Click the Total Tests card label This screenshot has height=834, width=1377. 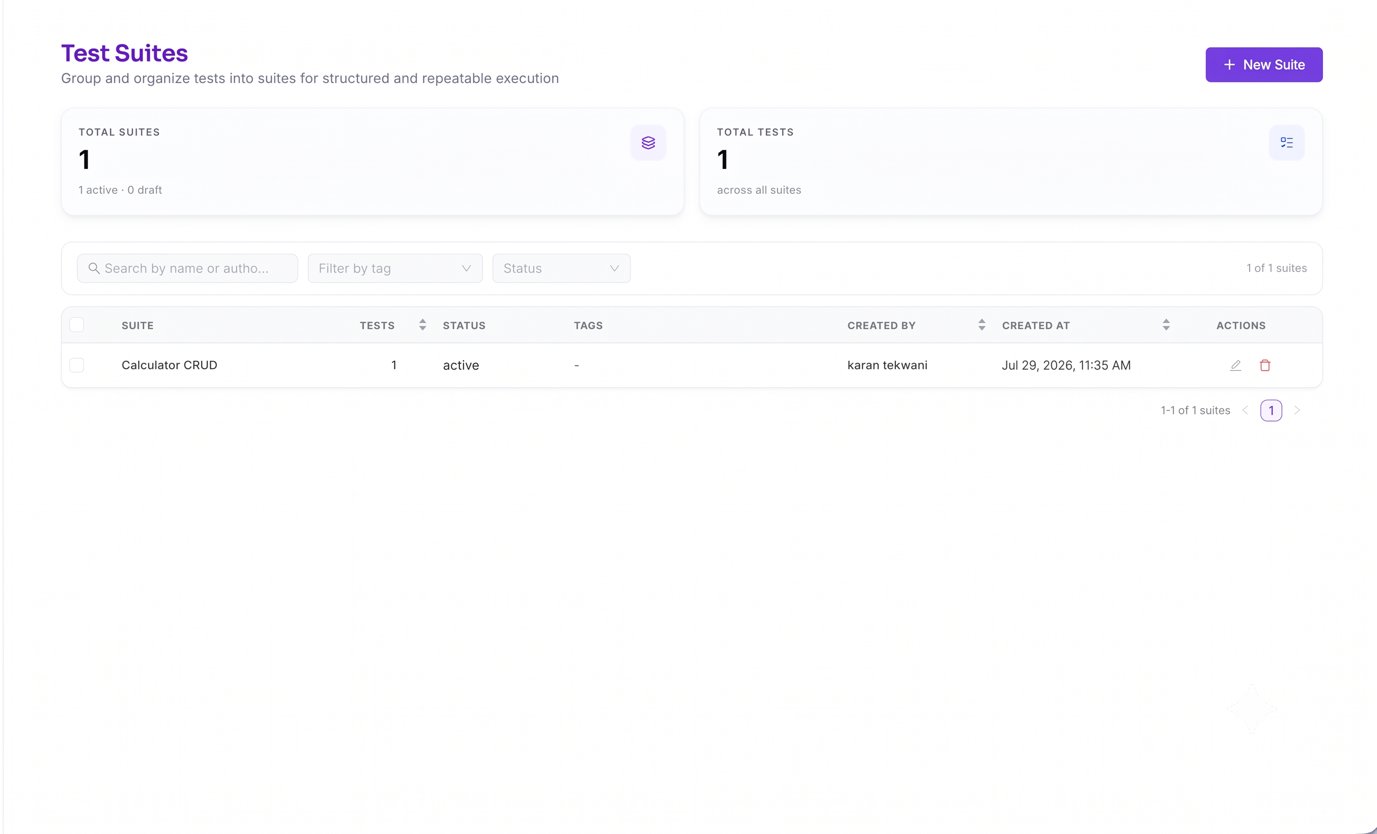pyautogui.click(x=755, y=132)
